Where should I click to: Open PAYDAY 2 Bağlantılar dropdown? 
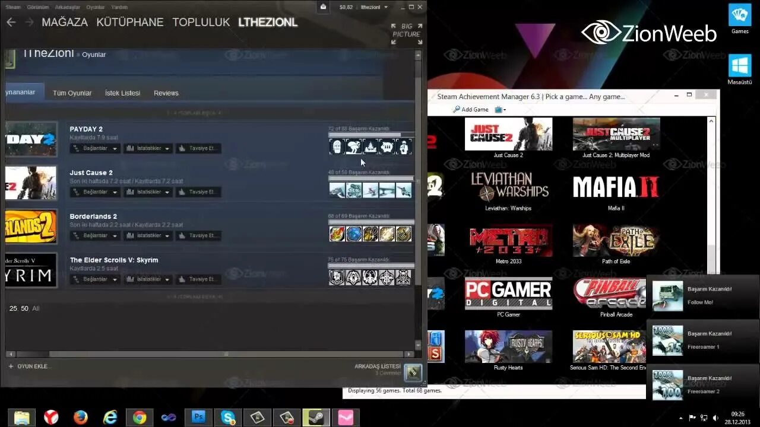pyautogui.click(x=95, y=148)
